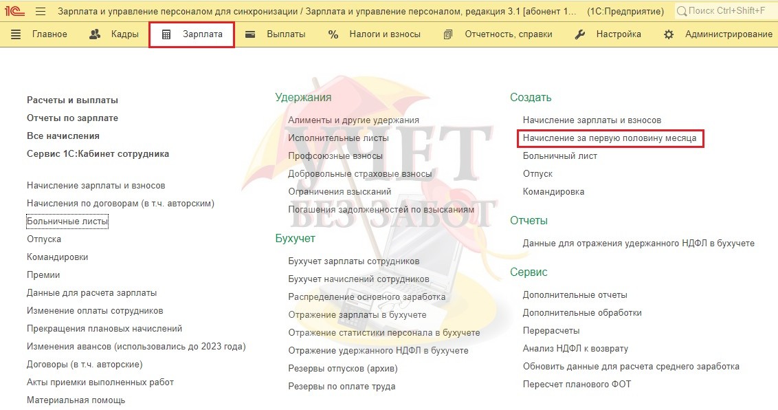Image resolution: width=778 pixels, height=410 pixels.
Task: Open Резервы по оплате труда
Action: tap(342, 386)
